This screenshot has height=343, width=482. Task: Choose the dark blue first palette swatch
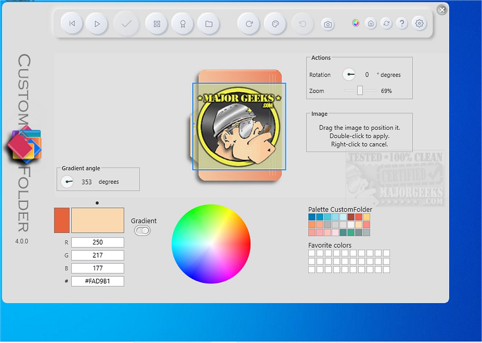(312, 217)
